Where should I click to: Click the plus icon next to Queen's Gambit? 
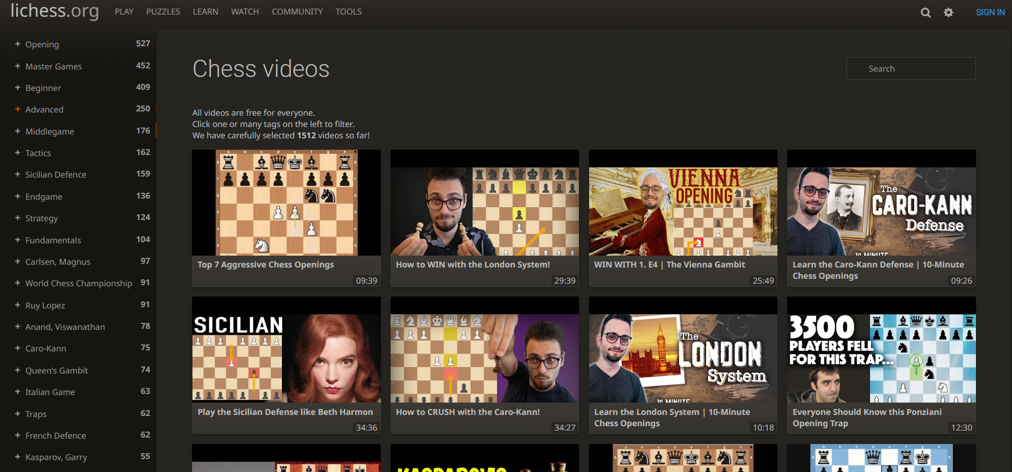(18, 370)
